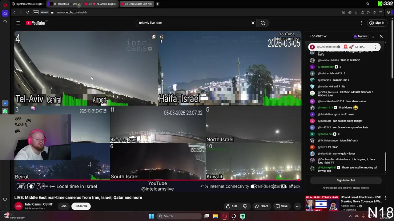The image size is (394, 221).
Task: Subscribe to Intel Cams | OSINT
Action: click(x=81, y=206)
